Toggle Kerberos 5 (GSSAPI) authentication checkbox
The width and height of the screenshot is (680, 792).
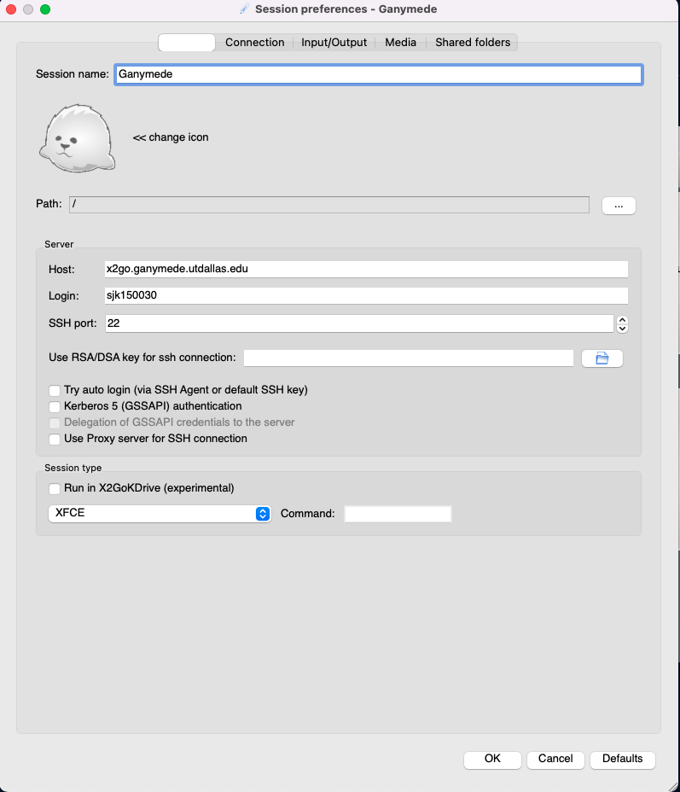click(x=55, y=406)
